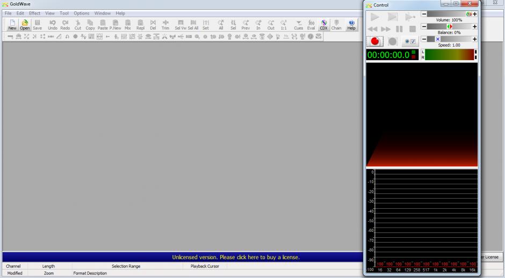Click the gray record selection button
505x278 pixels.
point(393,41)
